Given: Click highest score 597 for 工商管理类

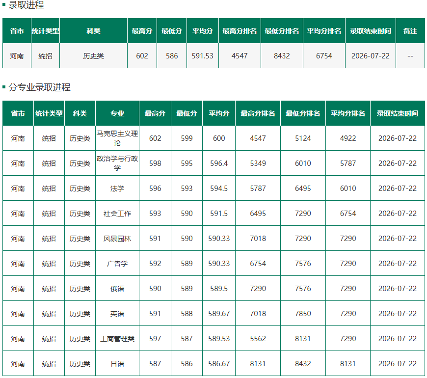Looking at the screenshot, I should pyautogui.click(x=155, y=339).
